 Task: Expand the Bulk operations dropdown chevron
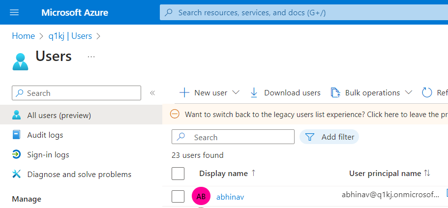(409, 92)
